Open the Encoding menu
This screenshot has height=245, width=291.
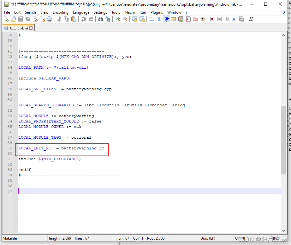click(x=60, y=12)
